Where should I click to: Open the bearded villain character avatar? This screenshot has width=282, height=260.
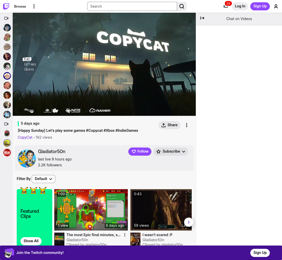coord(7,57)
